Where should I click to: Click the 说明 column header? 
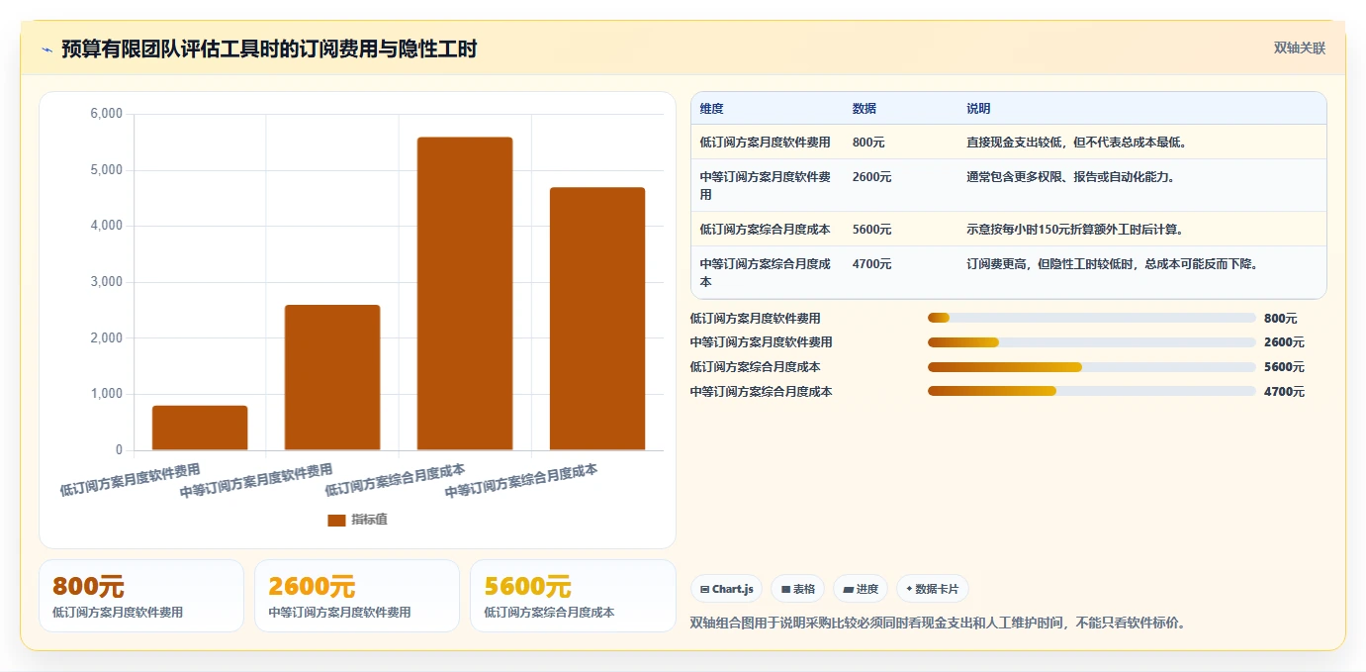(978, 109)
